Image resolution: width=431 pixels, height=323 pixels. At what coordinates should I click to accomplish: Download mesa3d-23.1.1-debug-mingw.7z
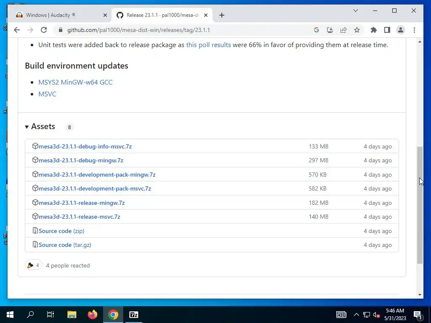coord(81,160)
